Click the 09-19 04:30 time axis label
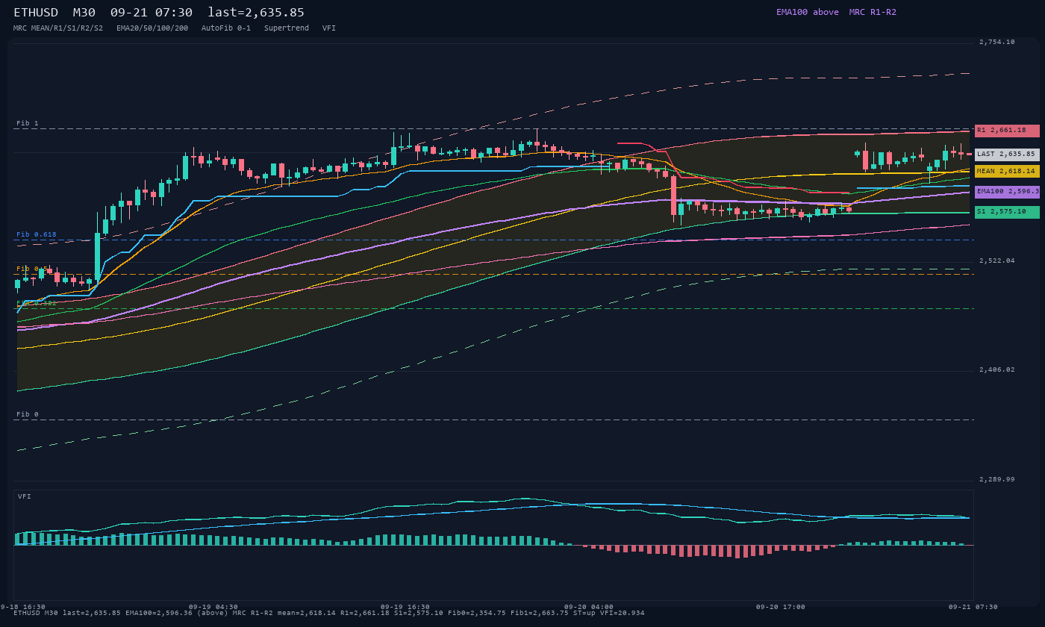1045x627 pixels. pos(213,607)
